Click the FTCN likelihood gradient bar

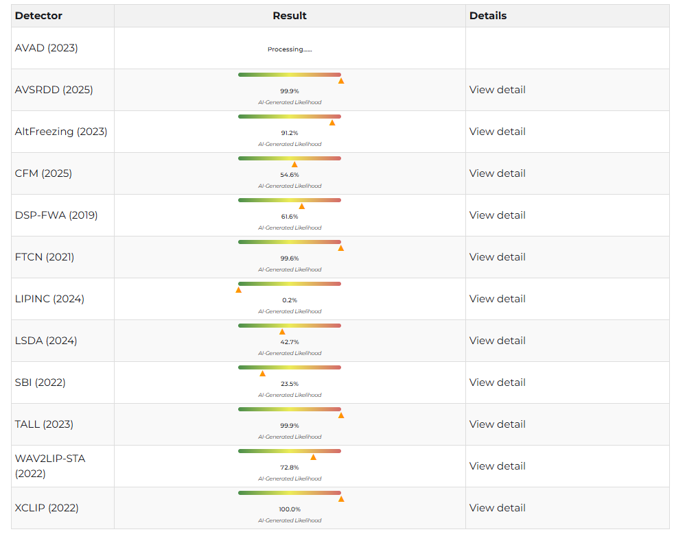[289, 242]
